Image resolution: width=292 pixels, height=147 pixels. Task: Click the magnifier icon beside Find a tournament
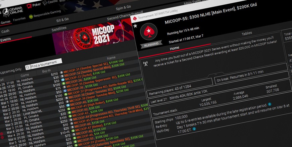click(x=28, y=67)
